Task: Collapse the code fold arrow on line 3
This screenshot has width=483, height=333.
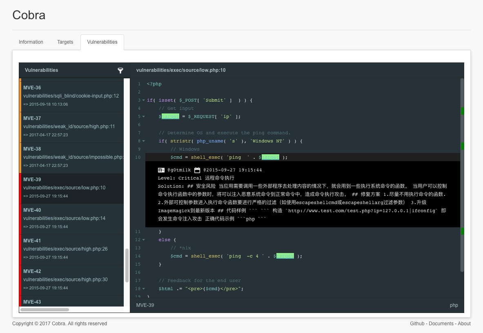Action: pos(144,100)
